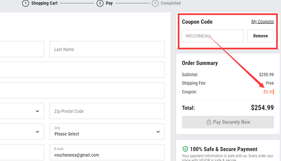Click the green shield secure payment icon
This screenshot has height=161, width=281.
[x=185, y=149]
